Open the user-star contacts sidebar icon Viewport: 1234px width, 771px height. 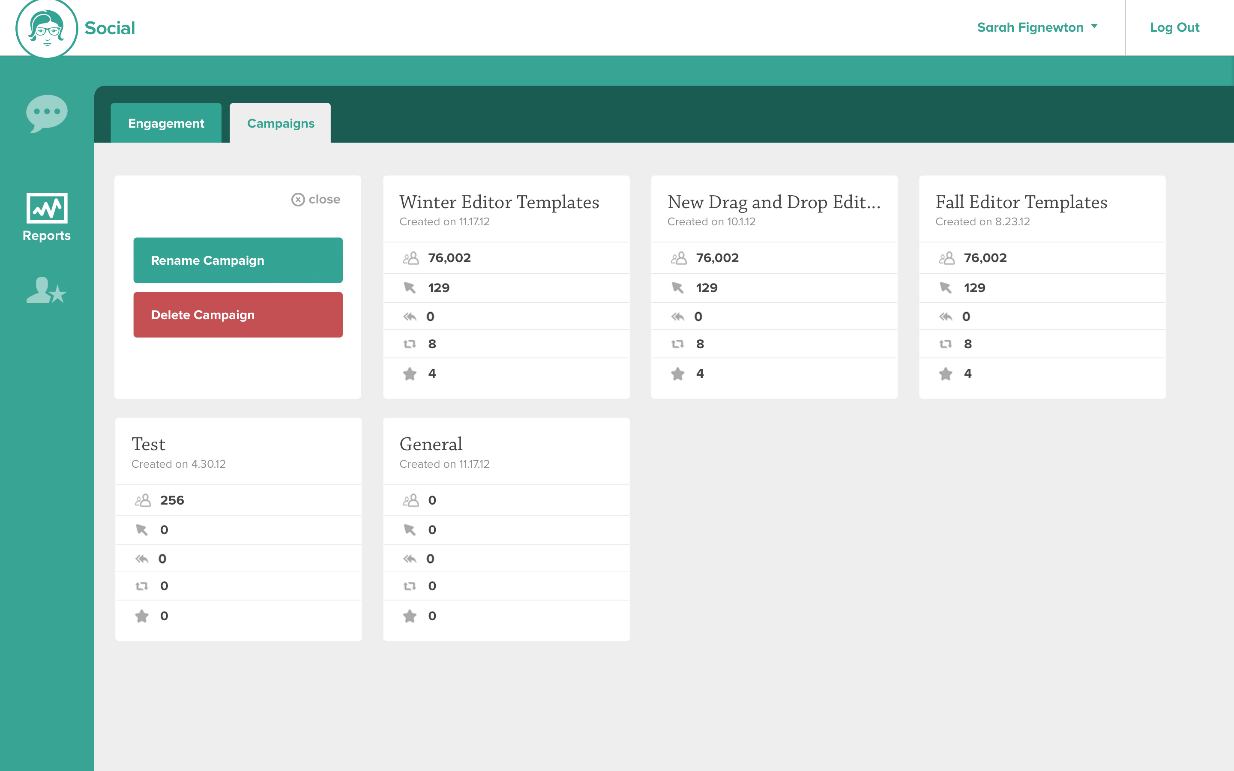tap(46, 291)
